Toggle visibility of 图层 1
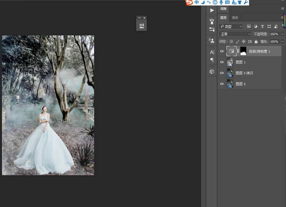This screenshot has height=207, width=286. 222,62
